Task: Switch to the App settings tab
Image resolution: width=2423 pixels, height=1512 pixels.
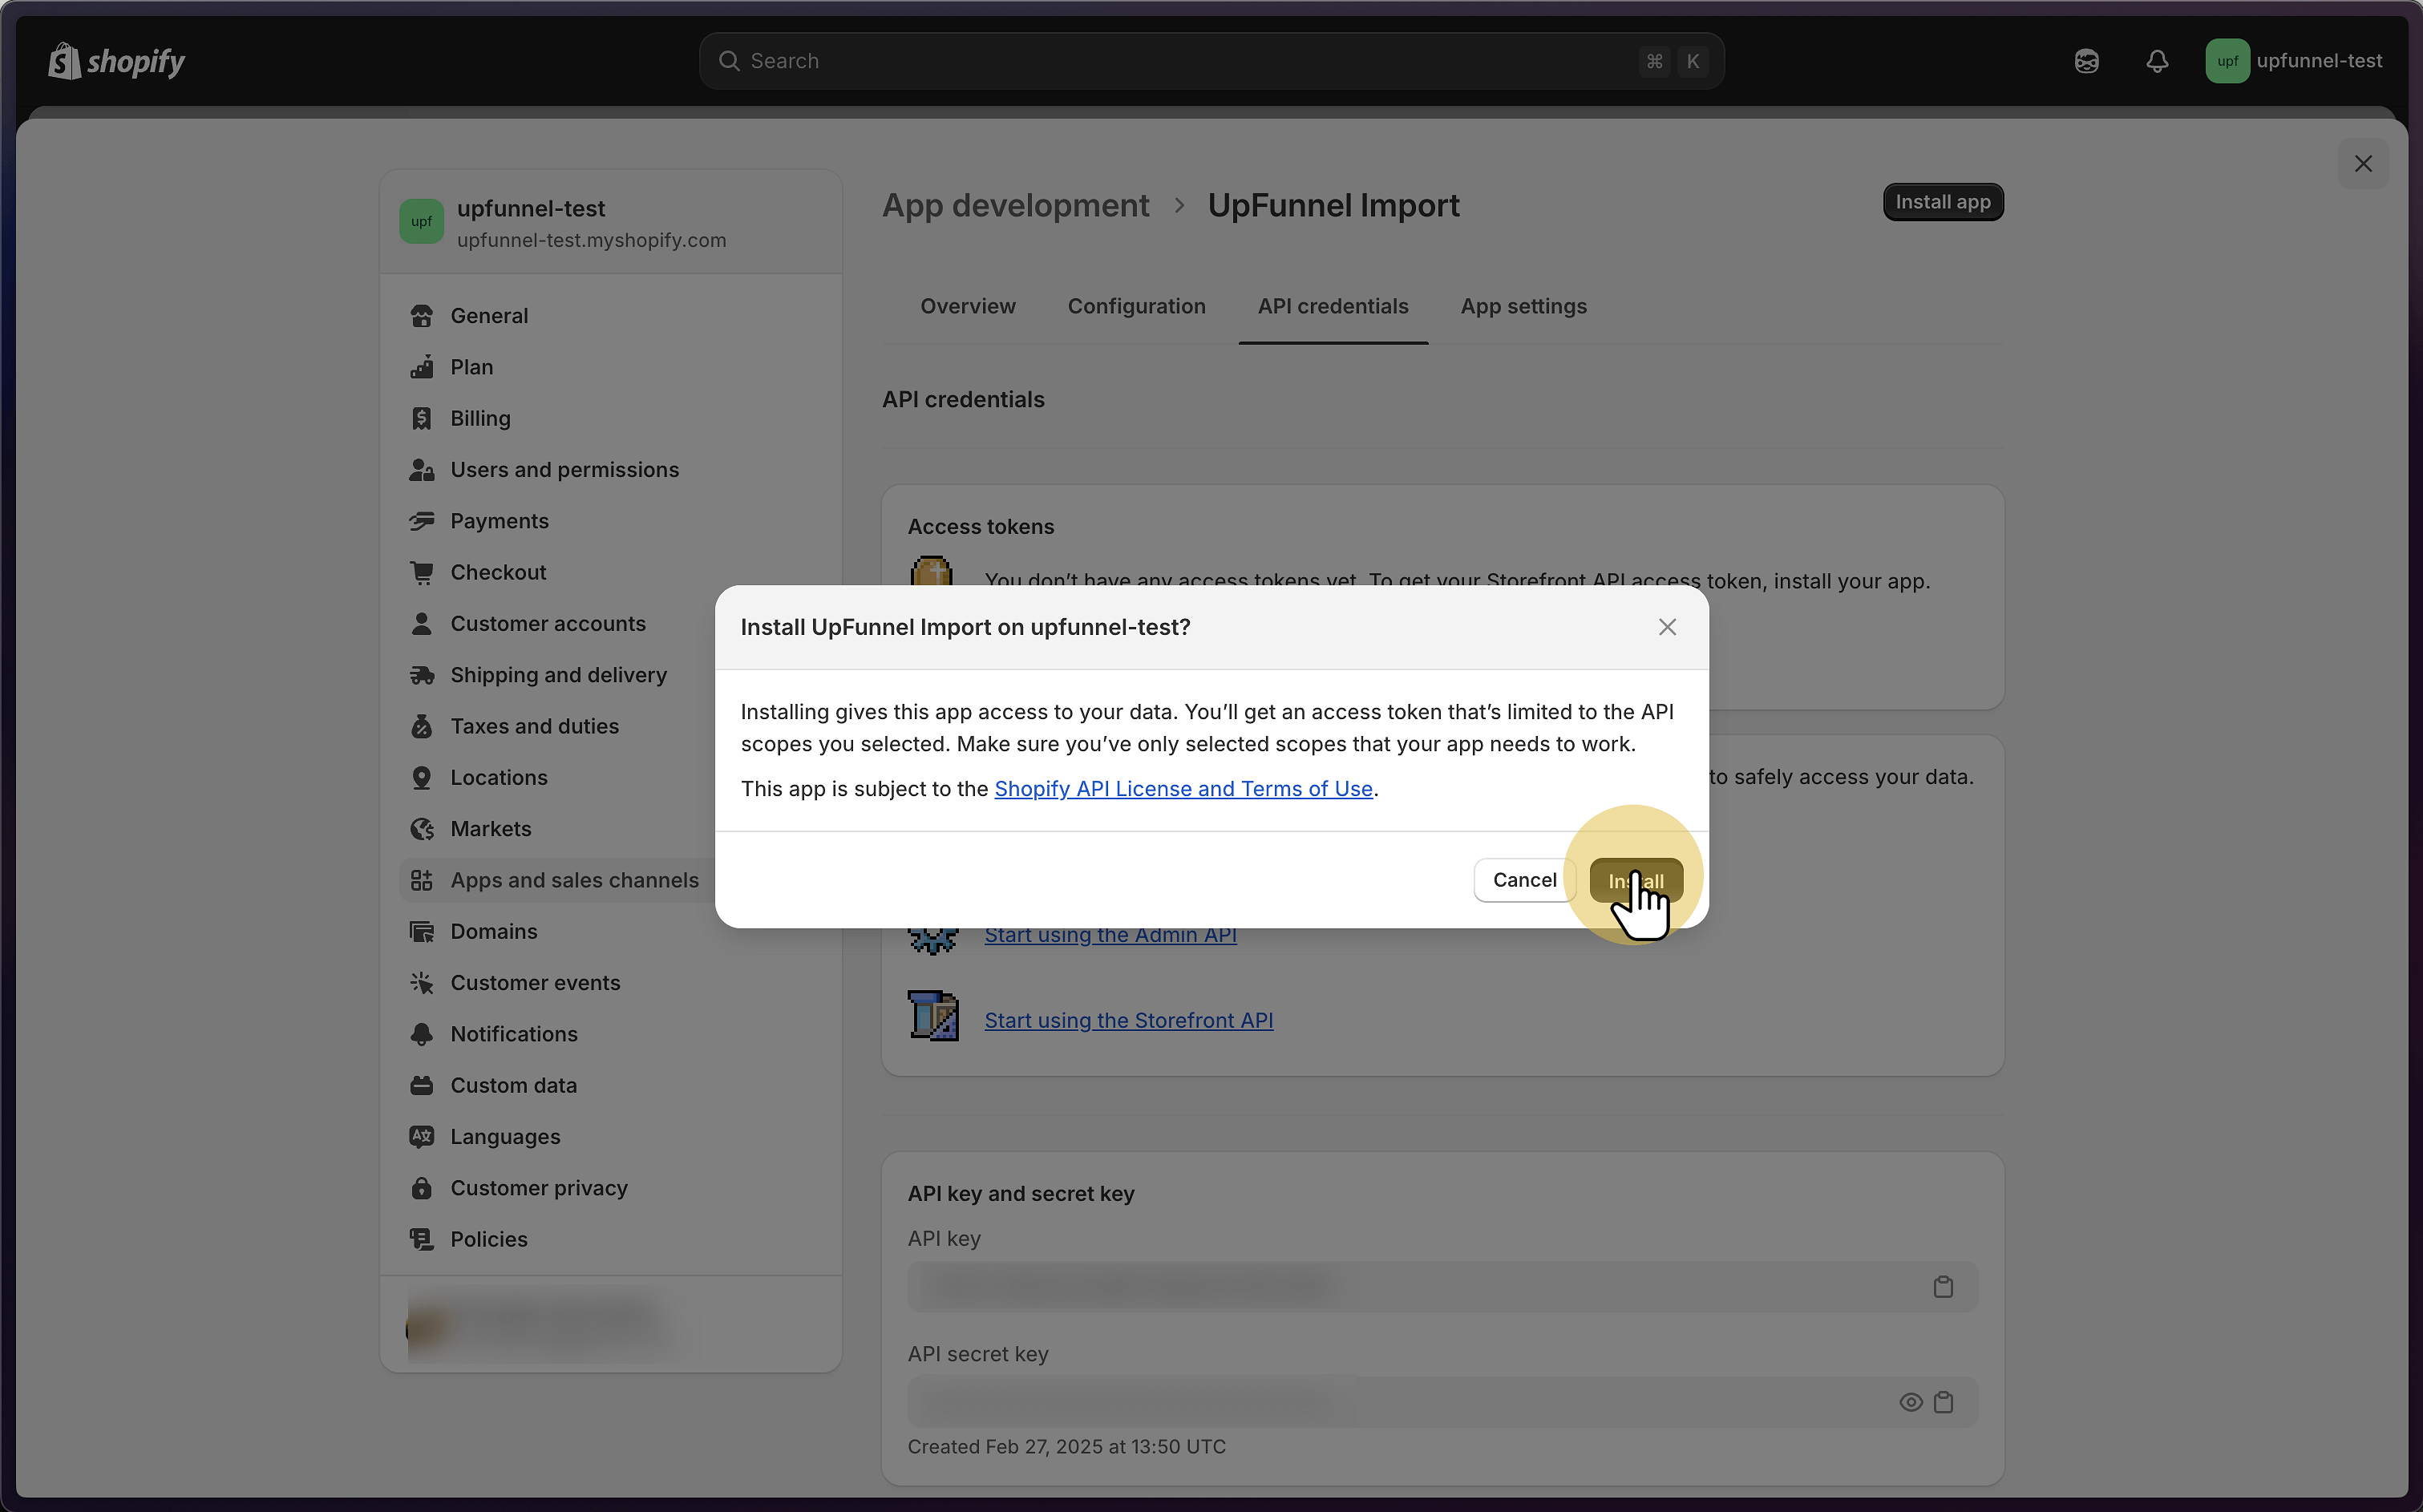Action: point(1522,307)
